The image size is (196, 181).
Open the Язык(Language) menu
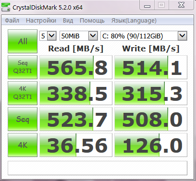click(x=134, y=21)
